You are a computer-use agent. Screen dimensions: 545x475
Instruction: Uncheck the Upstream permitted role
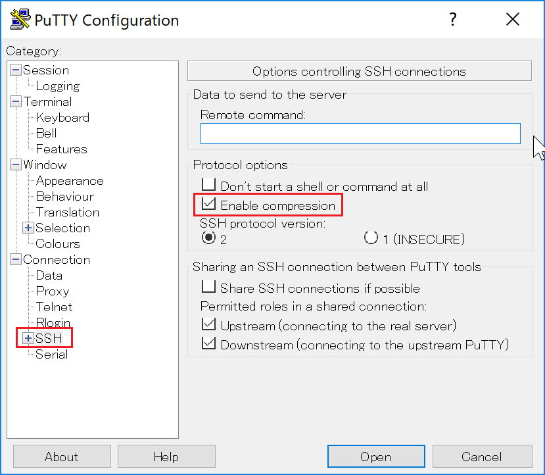point(208,324)
